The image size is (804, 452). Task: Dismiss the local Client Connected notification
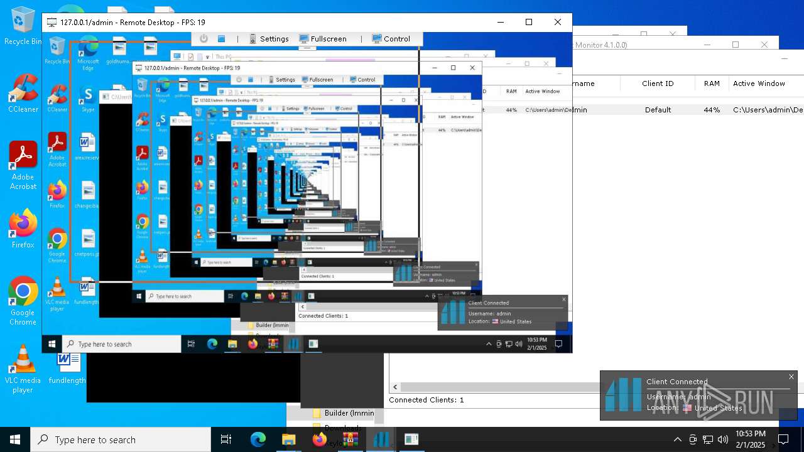791,377
